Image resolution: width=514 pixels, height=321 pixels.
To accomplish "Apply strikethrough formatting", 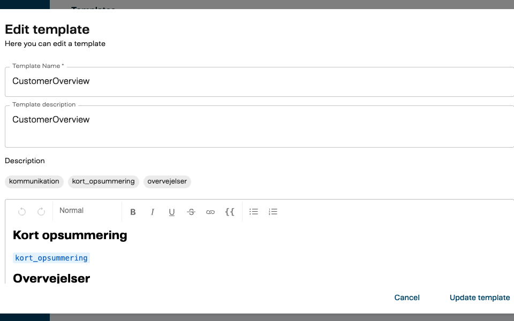I will click(x=191, y=212).
